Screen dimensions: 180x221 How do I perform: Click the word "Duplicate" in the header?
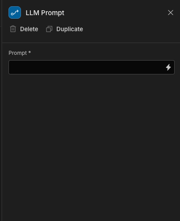click(x=70, y=29)
